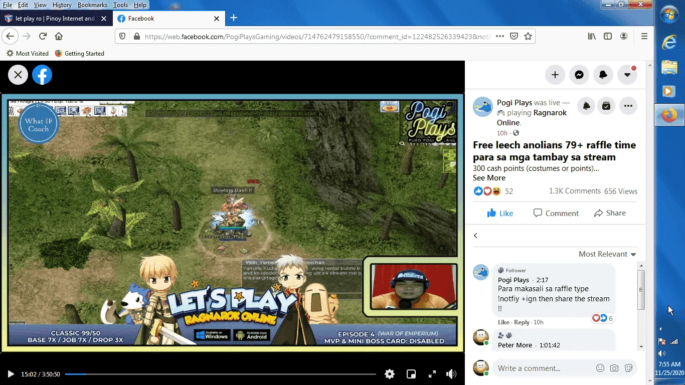The height and width of the screenshot is (385, 685).
Task: Open Facebook home via the logo icon
Action: click(42, 75)
